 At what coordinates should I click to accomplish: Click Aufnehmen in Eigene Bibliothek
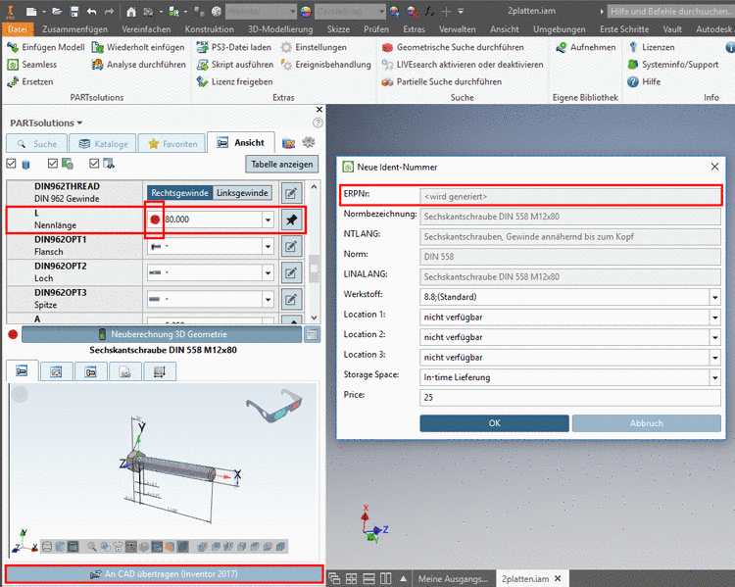(x=585, y=47)
